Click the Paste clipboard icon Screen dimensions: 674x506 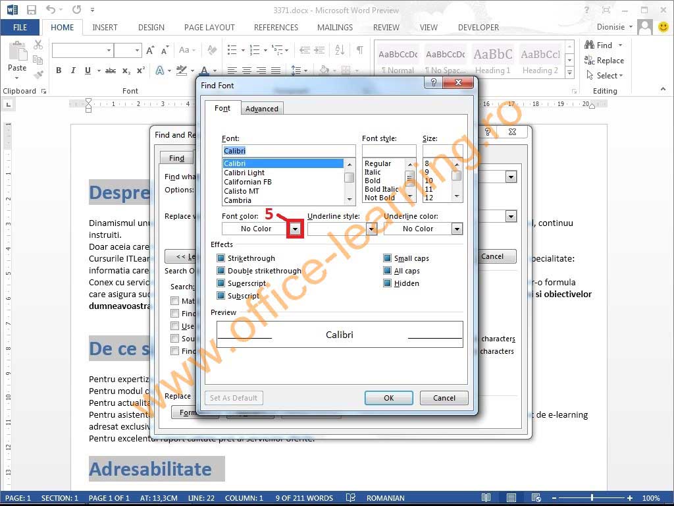[17, 51]
